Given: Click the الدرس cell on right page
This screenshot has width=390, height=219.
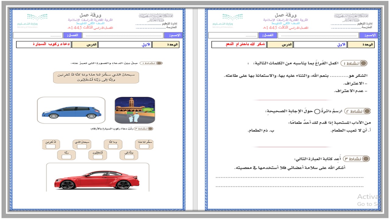Looking at the screenshot, I should pyautogui.click(x=280, y=45).
